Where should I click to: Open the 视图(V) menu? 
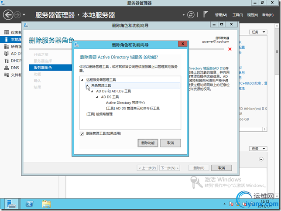point(253,15)
